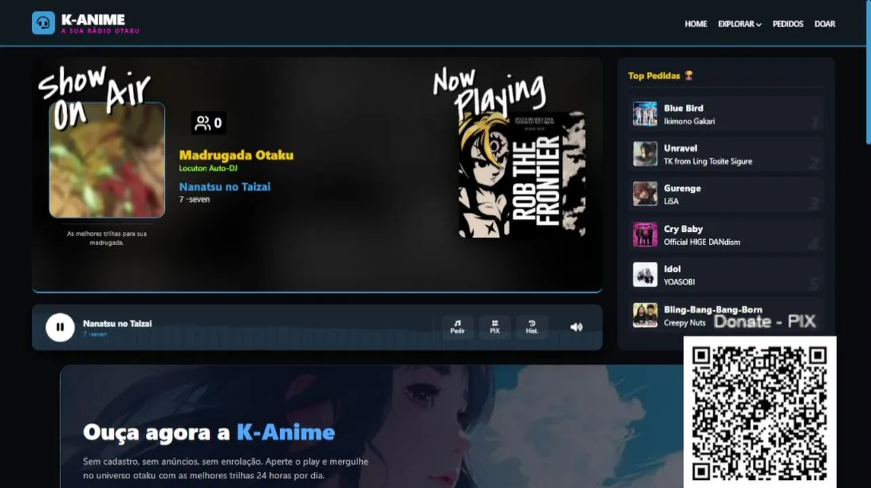Click the Idol album thumbnail
This screenshot has width=871, height=488.
645,274
